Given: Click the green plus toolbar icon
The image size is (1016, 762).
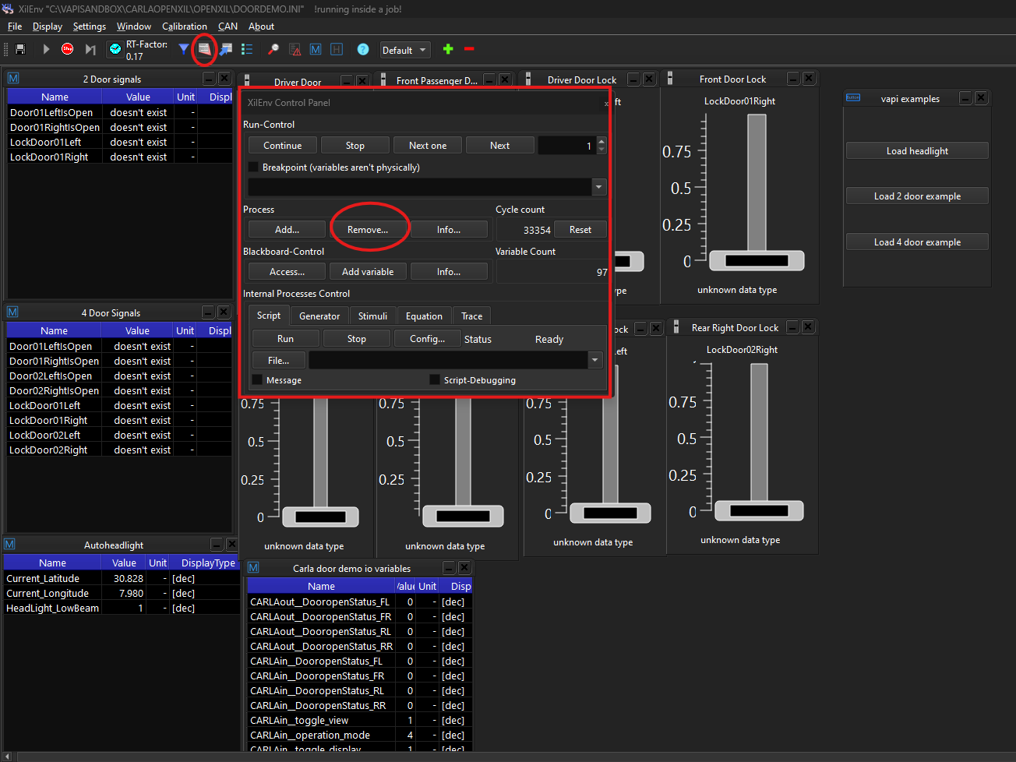Looking at the screenshot, I should (x=448, y=49).
